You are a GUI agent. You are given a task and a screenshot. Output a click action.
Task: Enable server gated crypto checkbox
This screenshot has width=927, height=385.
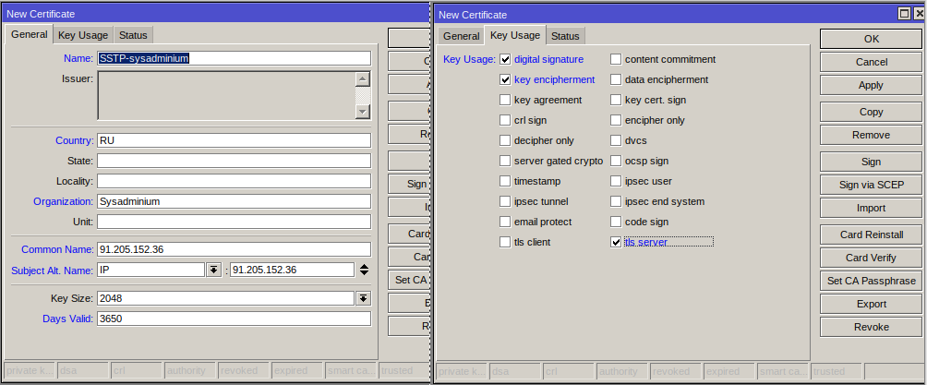[x=505, y=161]
